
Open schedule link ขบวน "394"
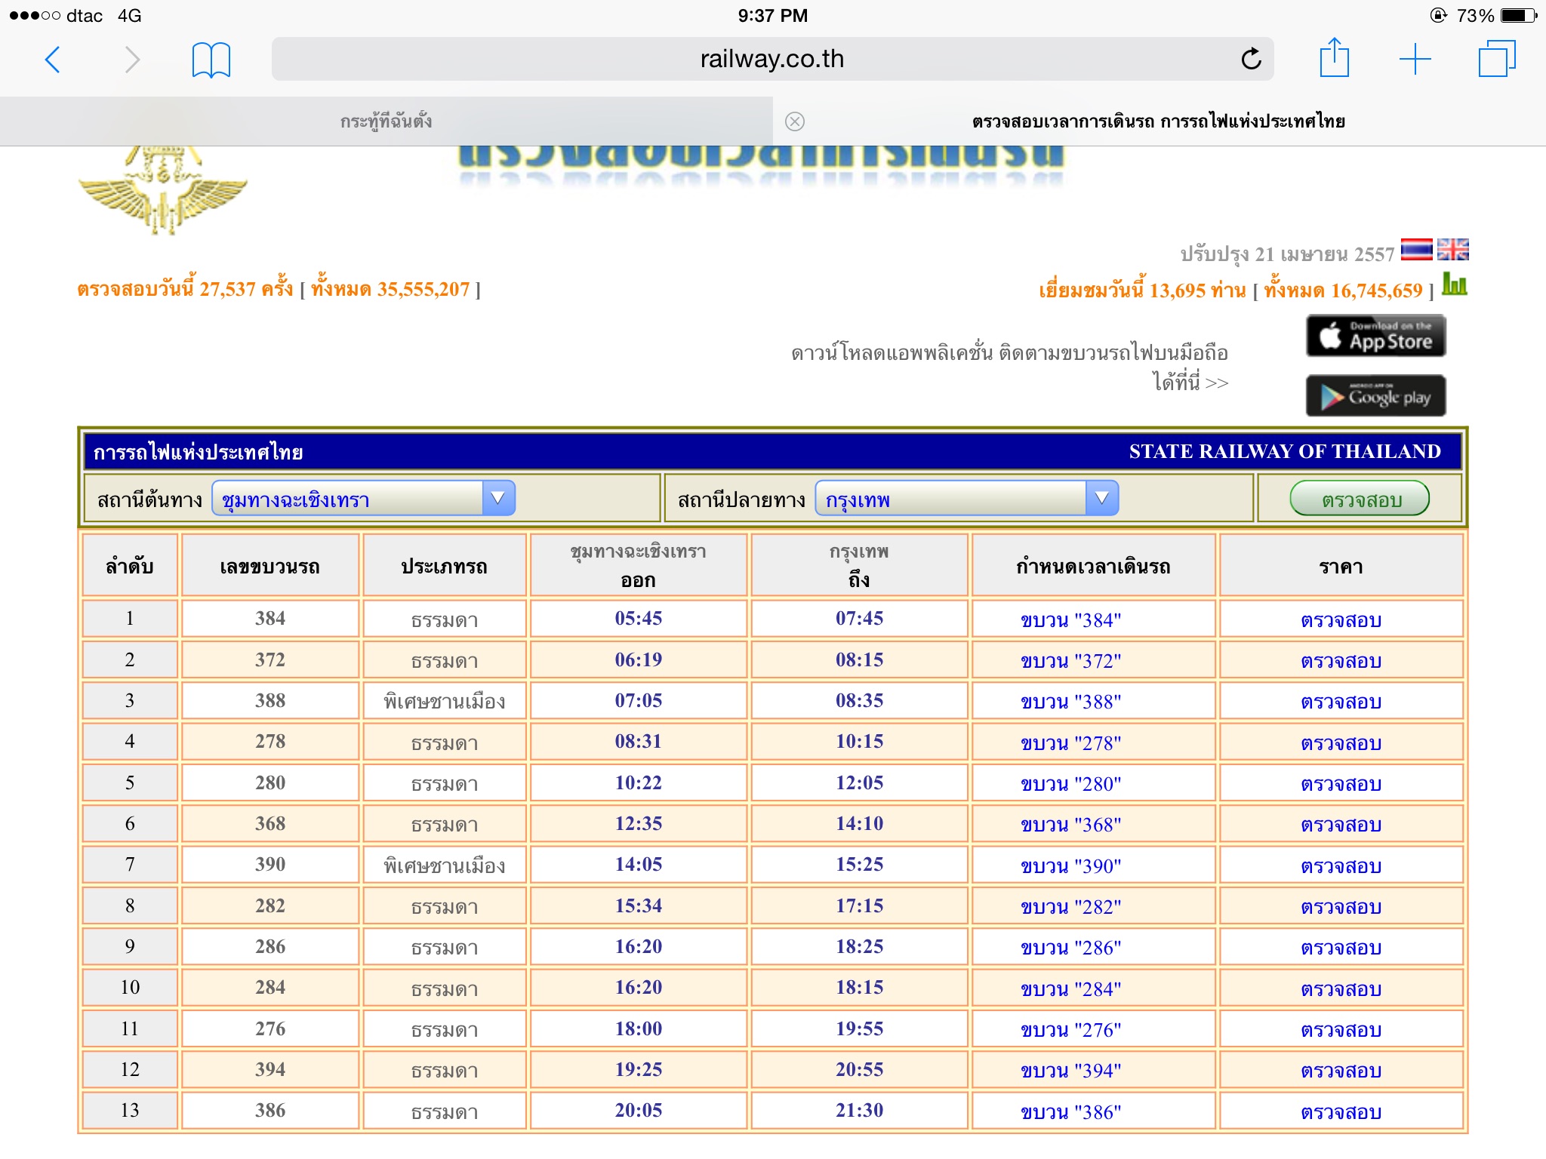tap(1070, 1071)
